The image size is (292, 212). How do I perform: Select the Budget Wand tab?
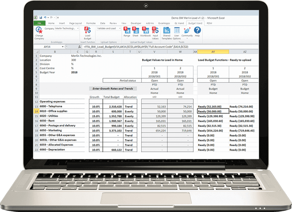195,23
